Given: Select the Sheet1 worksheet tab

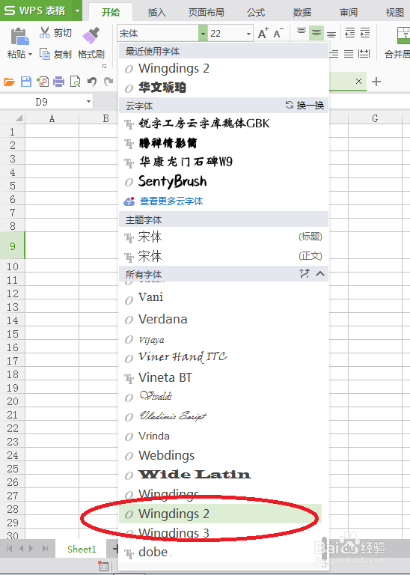Looking at the screenshot, I should (82, 549).
